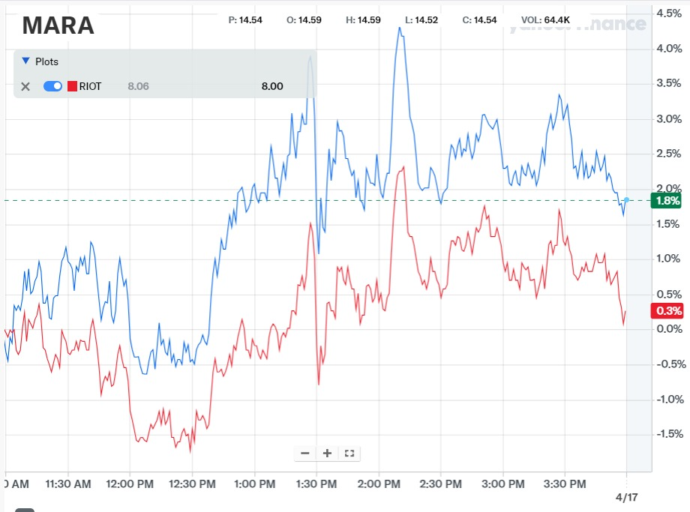Open full screen chart view
Image resolution: width=690 pixels, height=512 pixels.
pyautogui.click(x=349, y=453)
